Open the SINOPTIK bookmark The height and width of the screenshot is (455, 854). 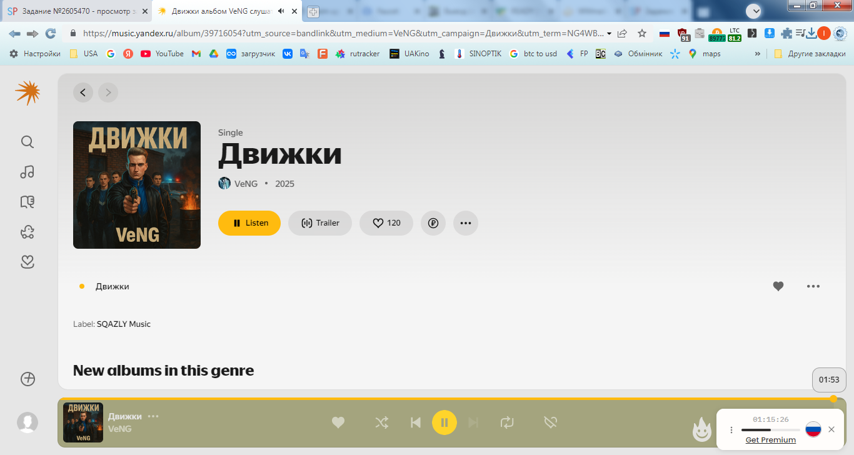(478, 54)
